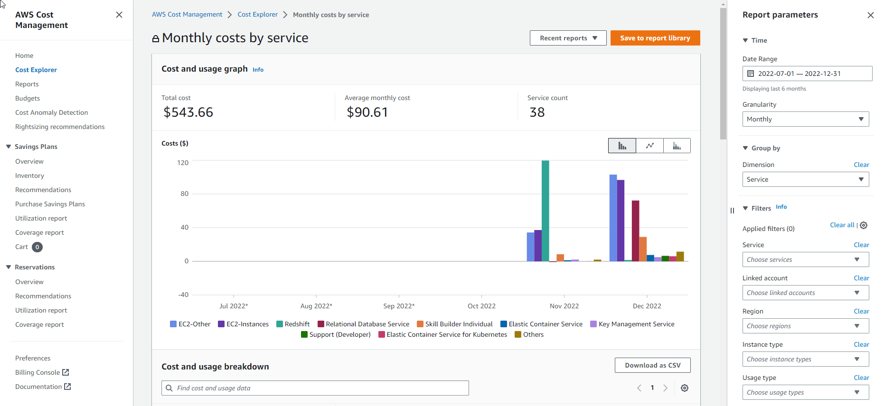Open the Choose usage types dropdown
The image size is (884, 406).
pos(806,392)
